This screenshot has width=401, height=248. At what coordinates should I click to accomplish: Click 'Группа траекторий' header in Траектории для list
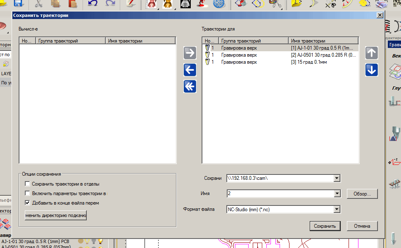point(254,41)
